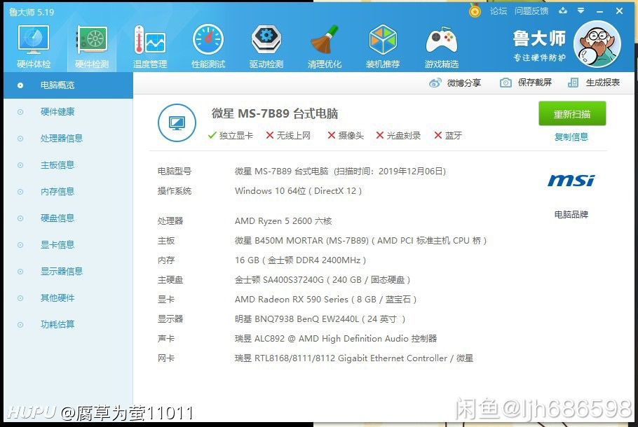Click 微博分享 Weibo icon

pyautogui.click(x=435, y=83)
